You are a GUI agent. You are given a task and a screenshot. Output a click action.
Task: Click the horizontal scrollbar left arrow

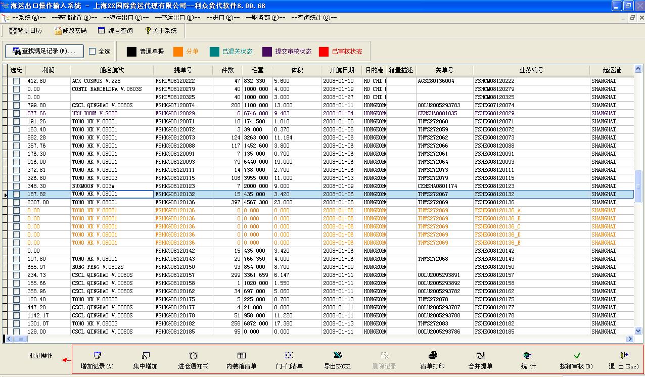[9, 339]
